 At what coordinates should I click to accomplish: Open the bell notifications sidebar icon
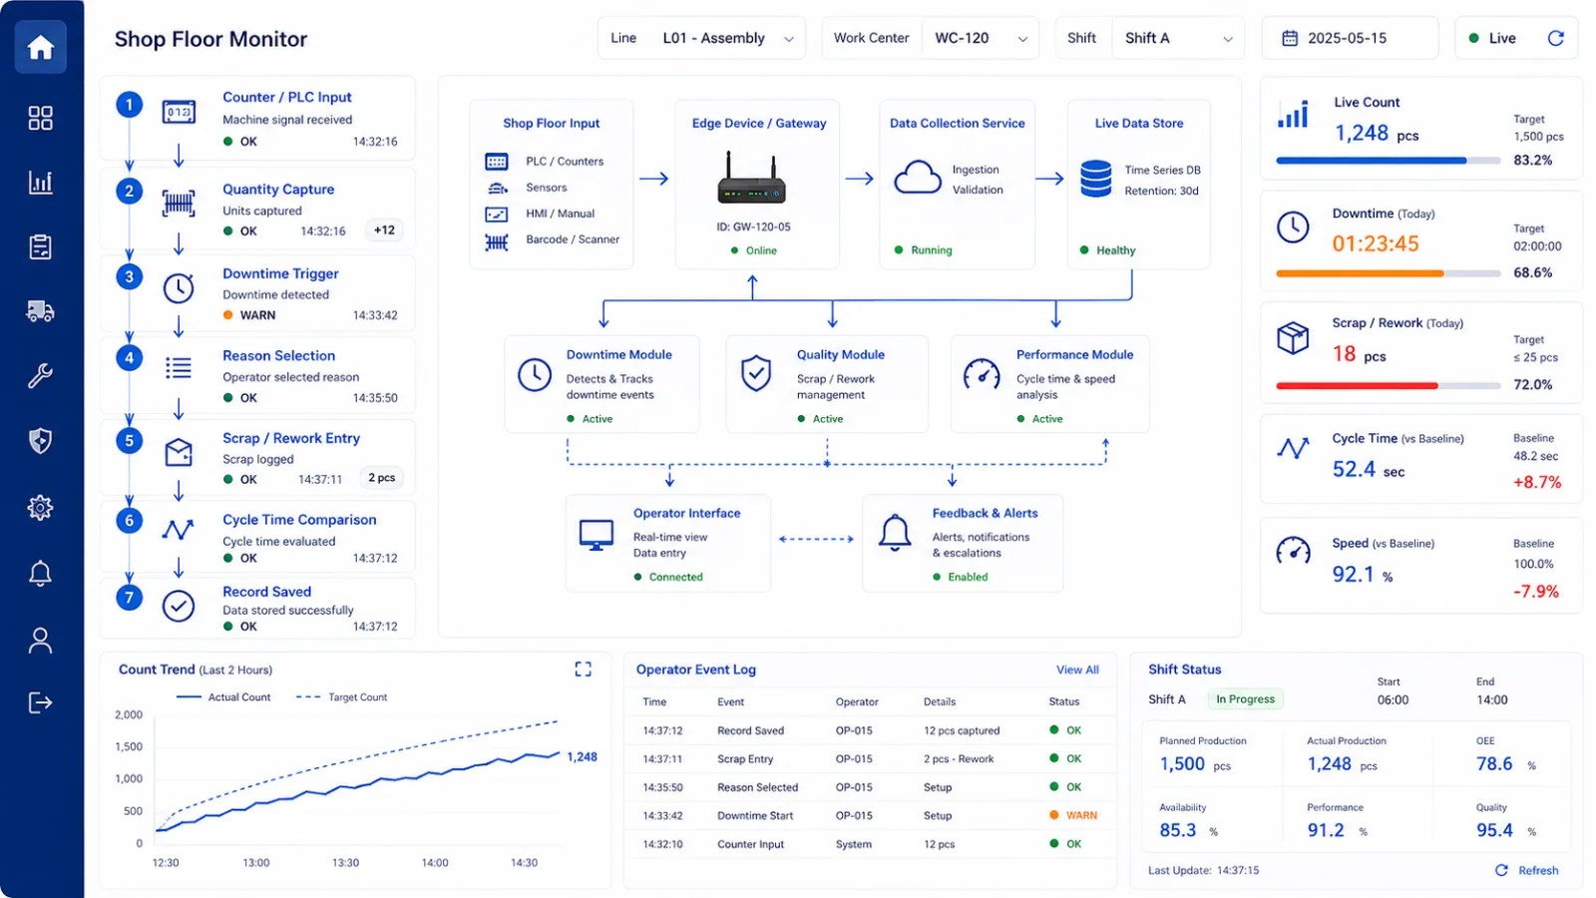[x=40, y=574]
